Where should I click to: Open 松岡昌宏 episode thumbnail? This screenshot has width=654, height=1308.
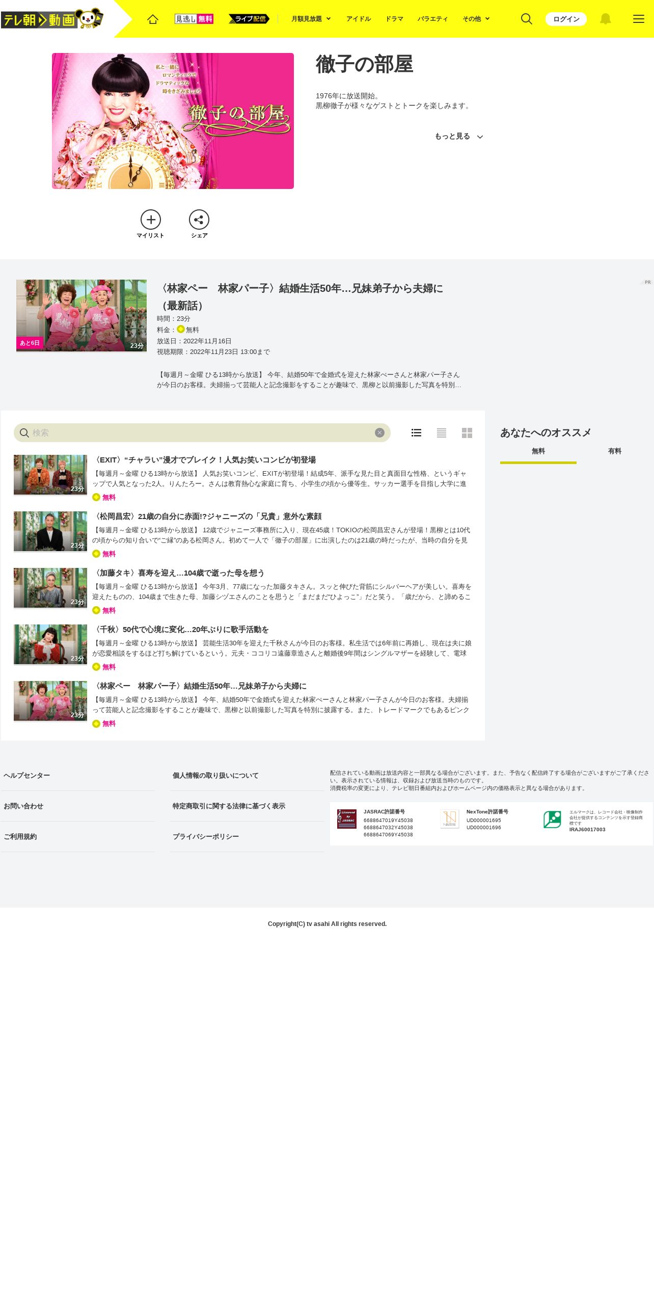point(50,531)
